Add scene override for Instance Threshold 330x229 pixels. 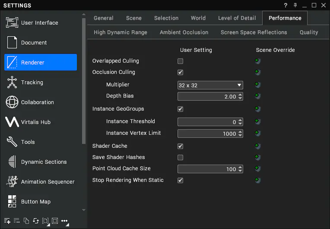tap(257, 121)
